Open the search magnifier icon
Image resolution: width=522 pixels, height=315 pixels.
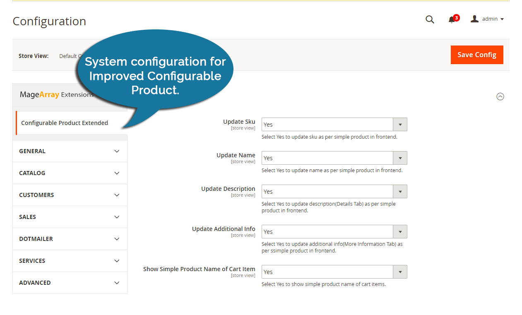click(430, 19)
